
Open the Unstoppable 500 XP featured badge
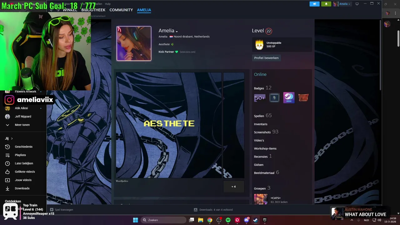click(282, 44)
